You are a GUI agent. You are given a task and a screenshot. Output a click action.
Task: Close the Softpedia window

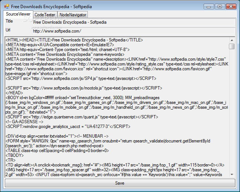pos(231,7)
